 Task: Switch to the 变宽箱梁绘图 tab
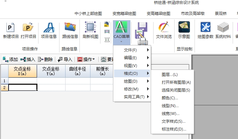[124, 13]
